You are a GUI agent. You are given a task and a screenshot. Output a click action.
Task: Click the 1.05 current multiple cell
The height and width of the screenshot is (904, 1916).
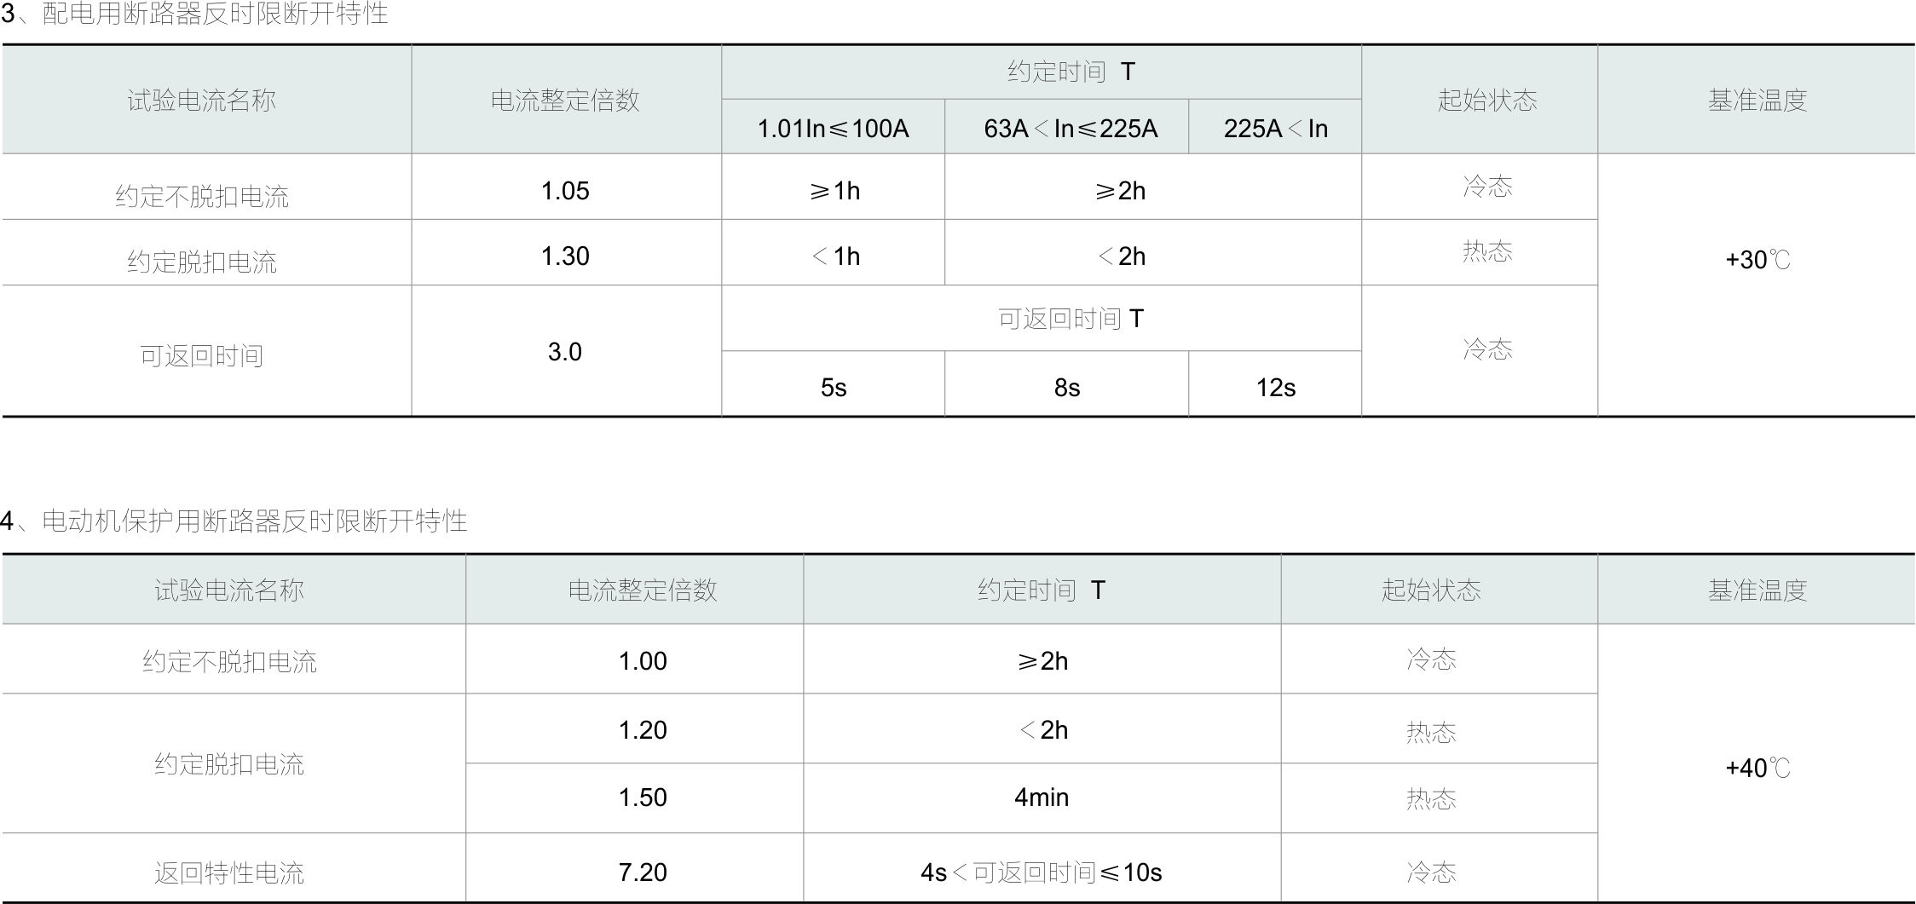click(x=565, y=191)
